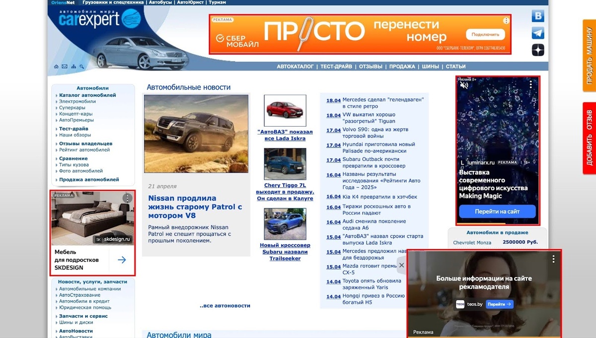
Task: Open Автомобили в кредит sidebar link
Action: point(84,301)
